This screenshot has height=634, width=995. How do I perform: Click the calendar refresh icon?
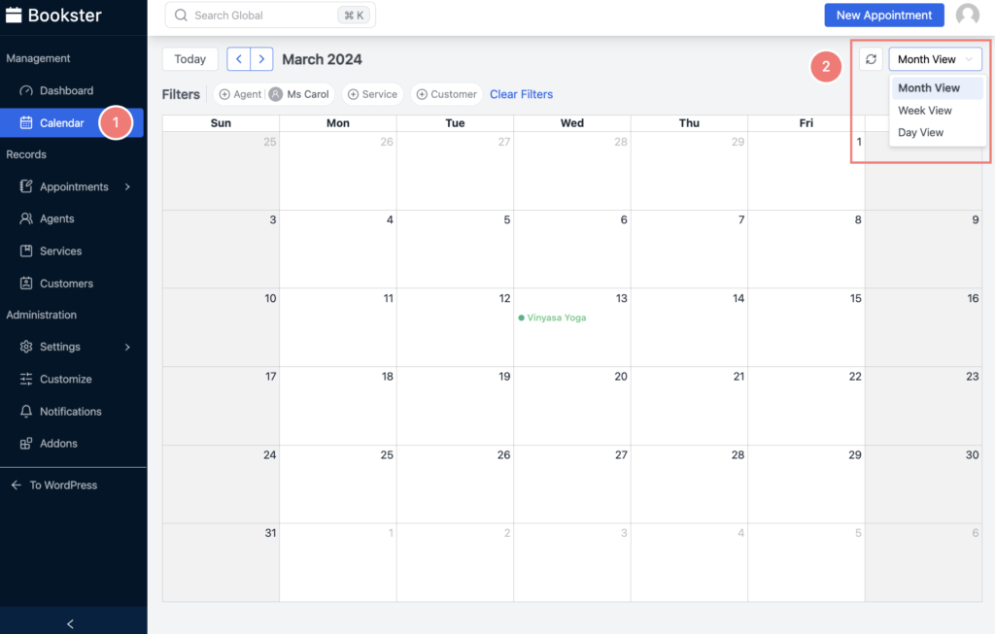click(871, 58)
